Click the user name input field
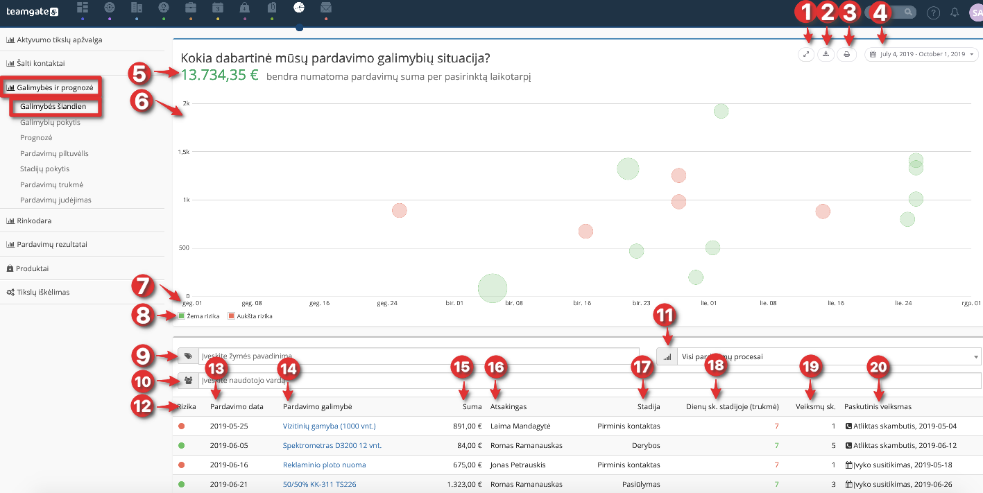Screen dimensions: 983x493 (x=590, y=381)
